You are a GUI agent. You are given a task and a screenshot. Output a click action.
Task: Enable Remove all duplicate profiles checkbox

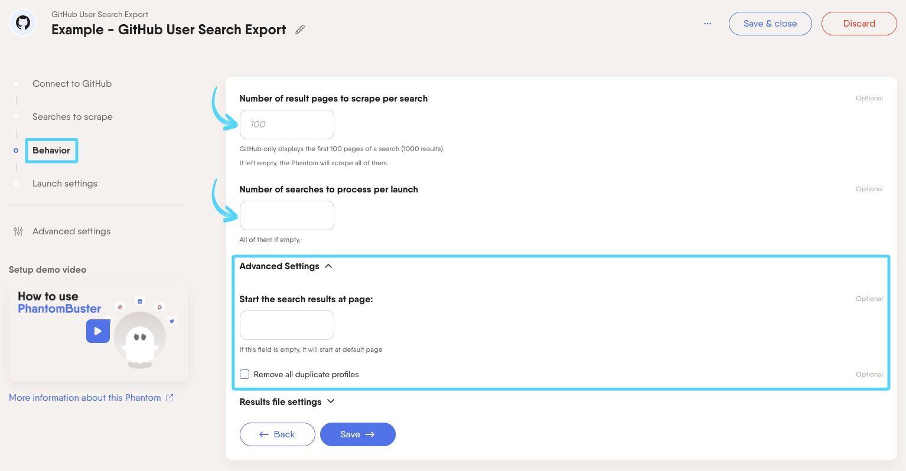click(x=245, y=374)
